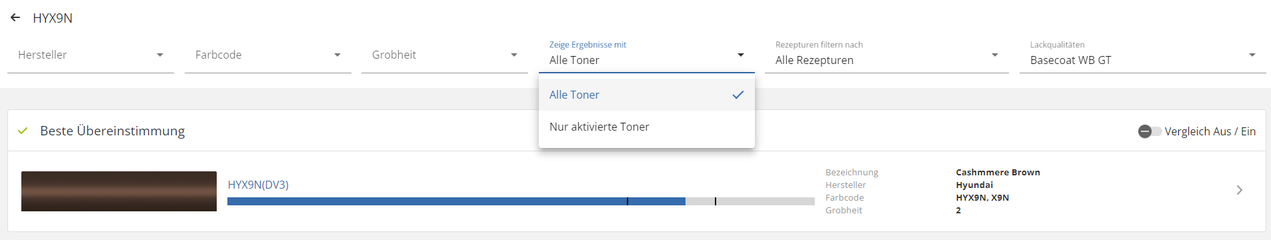Open the HYX9N(DV3) formula link
This screenshot has width=1271, height=240.
point(258,185)
